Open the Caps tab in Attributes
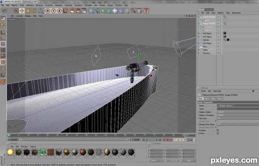Viewport: 259px width, 166px height. pyautogui.click(x=213, y=99)
